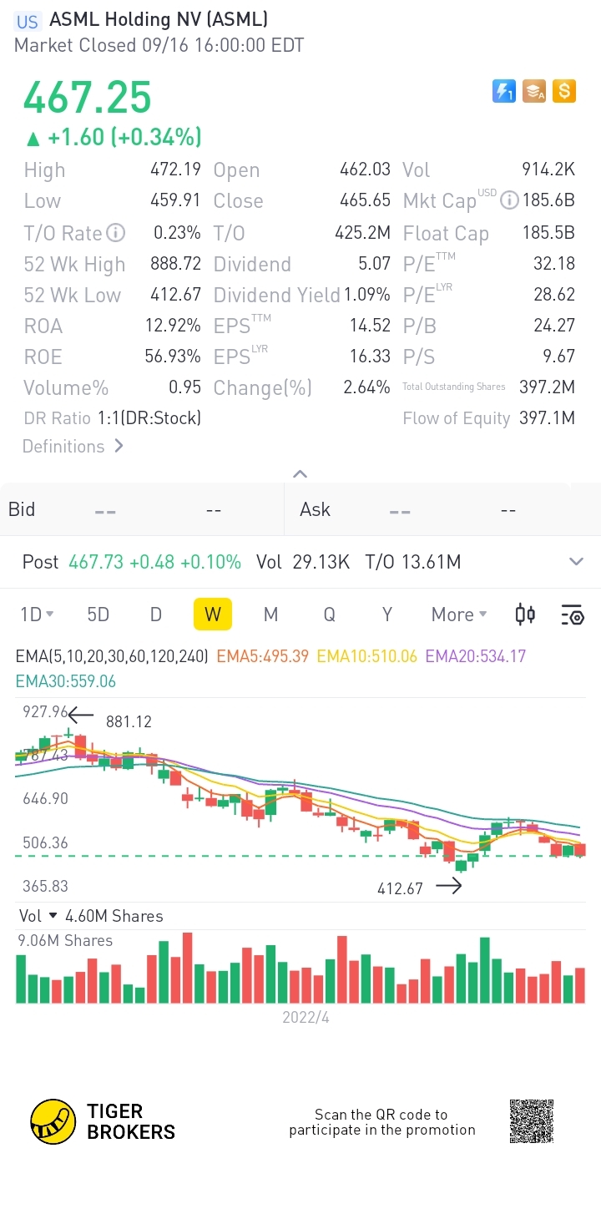The width and height of the screenshot is (601, 1214).
Task: Collapse the stock details panel chevron
Action: pos(300,474)
